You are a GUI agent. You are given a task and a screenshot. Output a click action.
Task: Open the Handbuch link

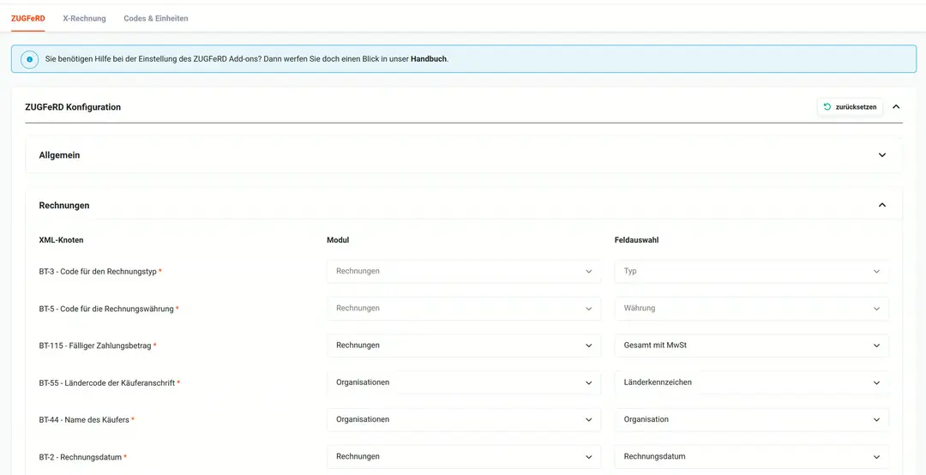[429, 59]
